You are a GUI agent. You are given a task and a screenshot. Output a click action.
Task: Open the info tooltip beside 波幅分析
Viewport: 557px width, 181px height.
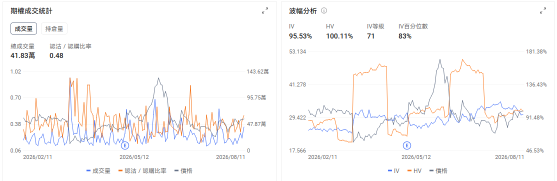[323, 11]
